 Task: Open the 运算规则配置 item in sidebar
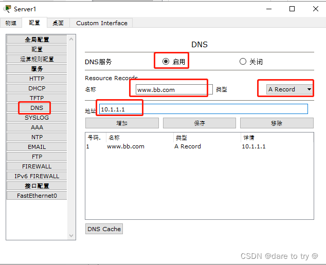(37, 59)
